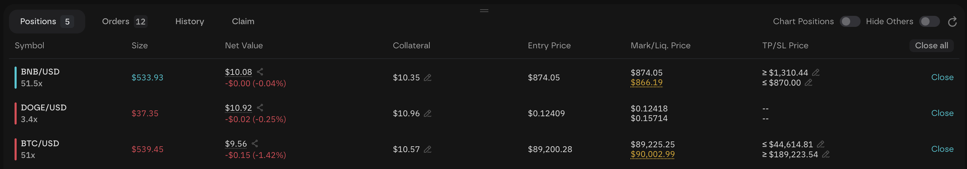Go to the Claim tab
This screenshot has height=169, width=967.
click(x=243, y=22)
